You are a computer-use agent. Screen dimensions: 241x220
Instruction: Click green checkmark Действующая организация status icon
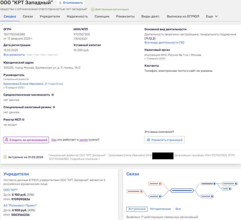pos(93,9)
